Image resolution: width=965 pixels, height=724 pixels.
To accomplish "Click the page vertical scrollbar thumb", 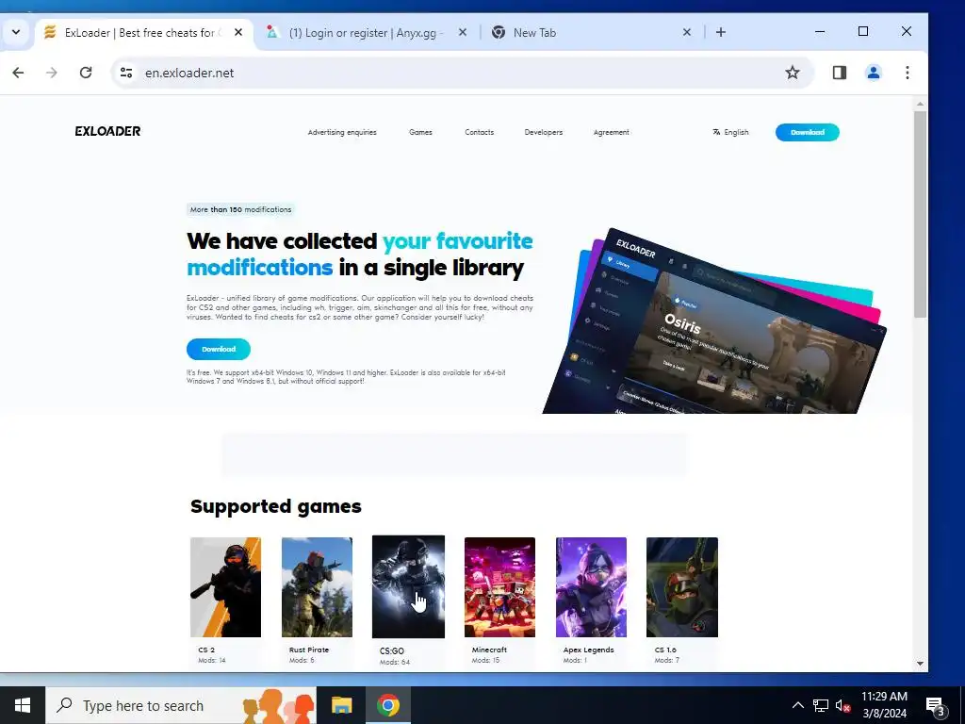I will 920,214.
